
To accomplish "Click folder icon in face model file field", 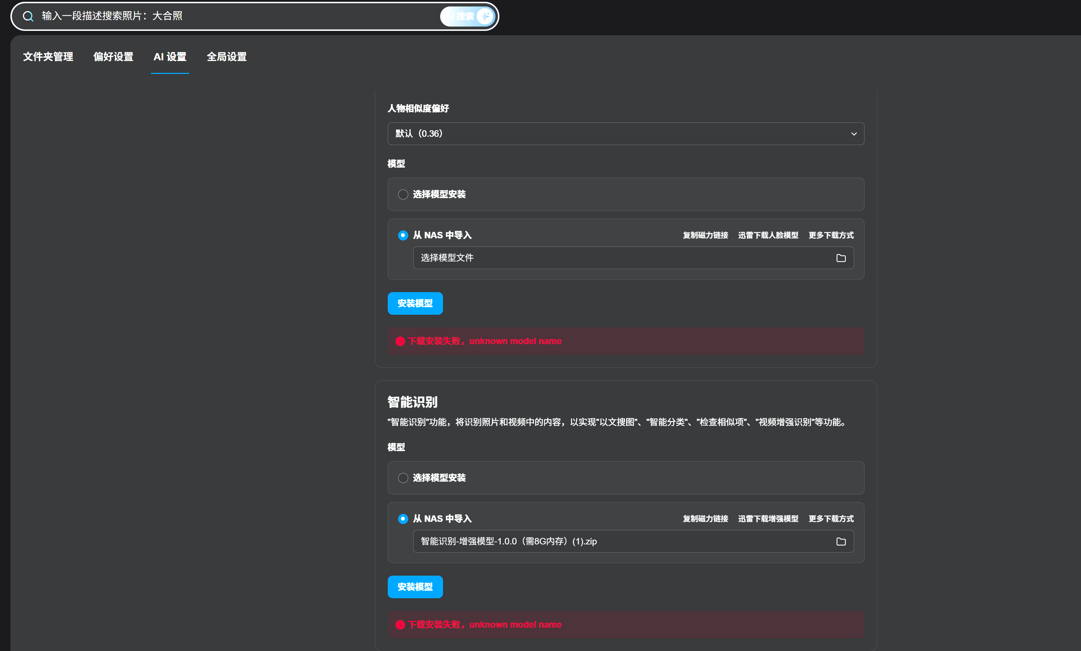I will click(x=840, y=258).
